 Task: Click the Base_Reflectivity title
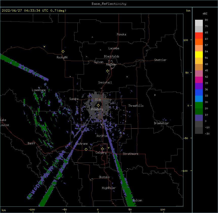coord(109,4)
